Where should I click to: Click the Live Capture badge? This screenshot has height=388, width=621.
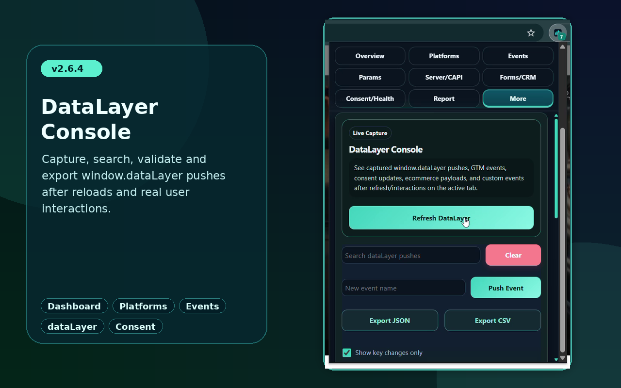pyautogui.click(x=370, y=133)
